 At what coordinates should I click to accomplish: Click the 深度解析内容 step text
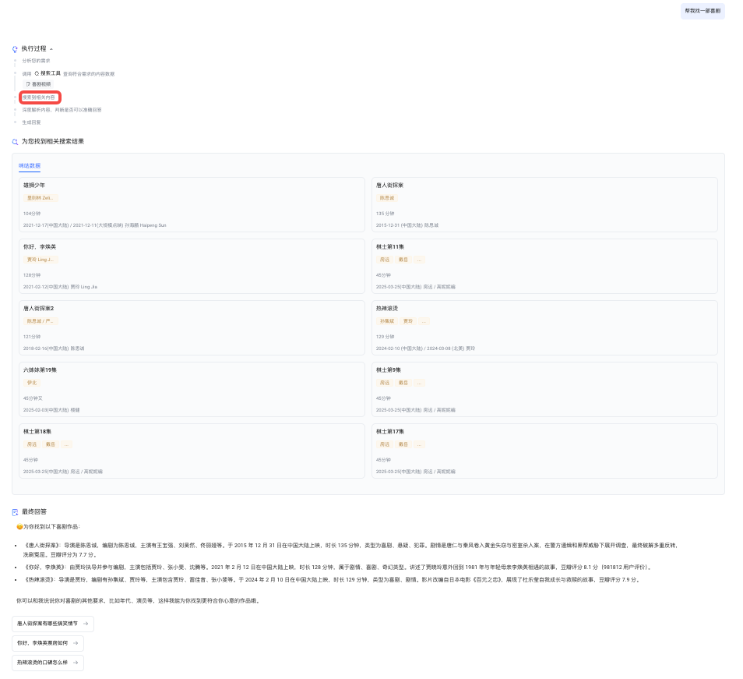coord(62,110)
